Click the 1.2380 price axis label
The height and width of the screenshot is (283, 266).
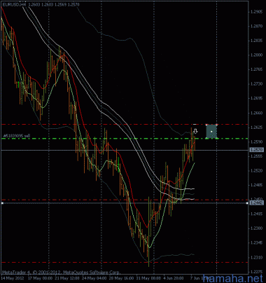(256, 228)
